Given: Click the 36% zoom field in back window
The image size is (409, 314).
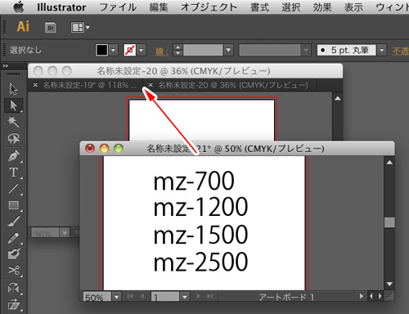Looking at the screenshot, I should click(x=45, y=233).
